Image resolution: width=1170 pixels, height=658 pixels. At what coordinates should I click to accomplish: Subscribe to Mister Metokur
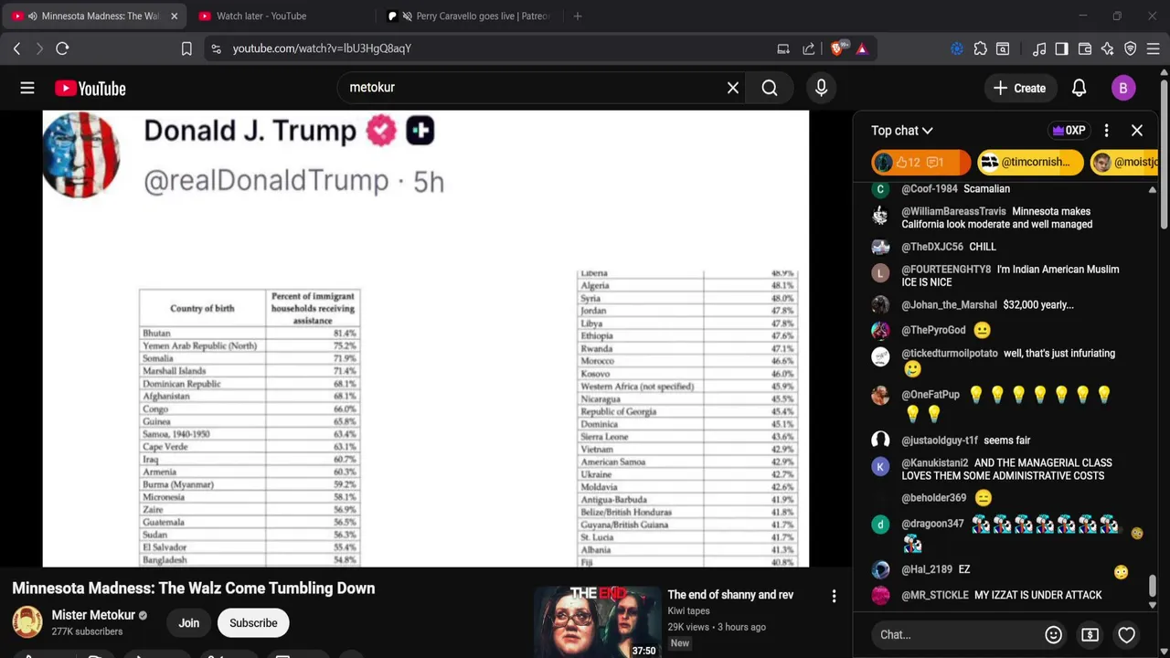coord(253,623)
